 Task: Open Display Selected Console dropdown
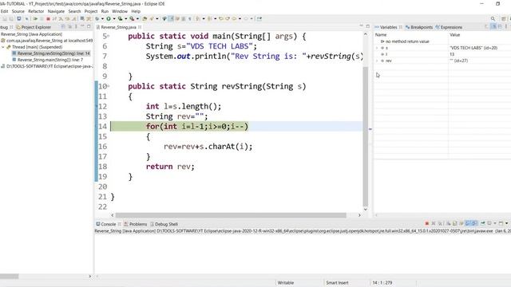(495, 223)
